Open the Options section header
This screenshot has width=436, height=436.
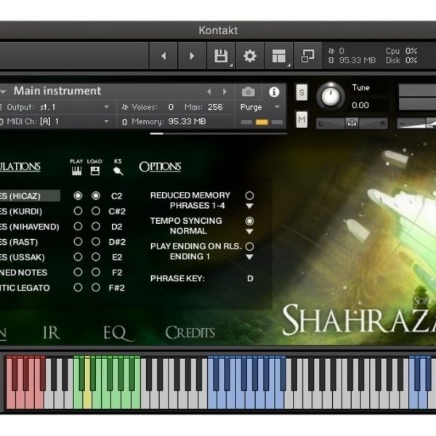tap(160, 167)
